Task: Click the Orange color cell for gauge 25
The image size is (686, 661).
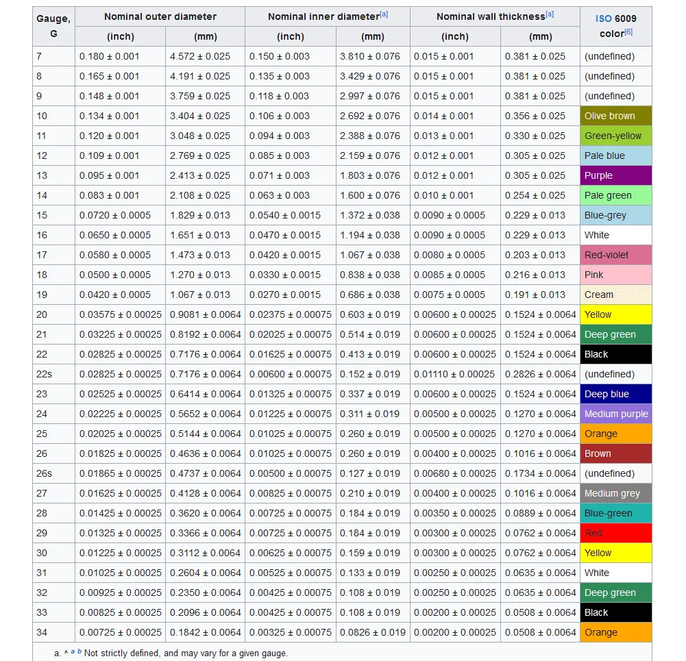Action: (616, 434)
